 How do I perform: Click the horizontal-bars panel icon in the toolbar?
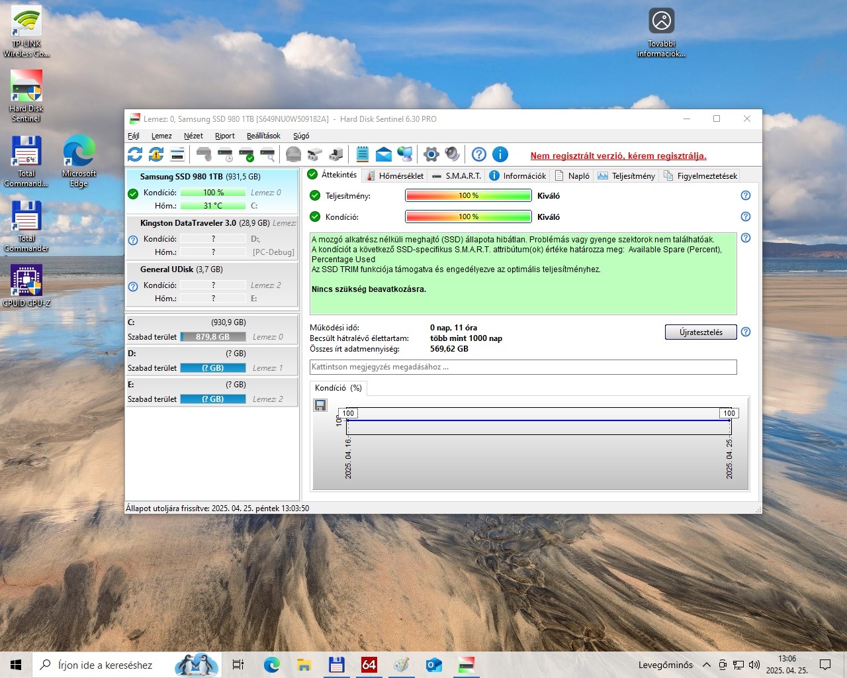(177, 155)
